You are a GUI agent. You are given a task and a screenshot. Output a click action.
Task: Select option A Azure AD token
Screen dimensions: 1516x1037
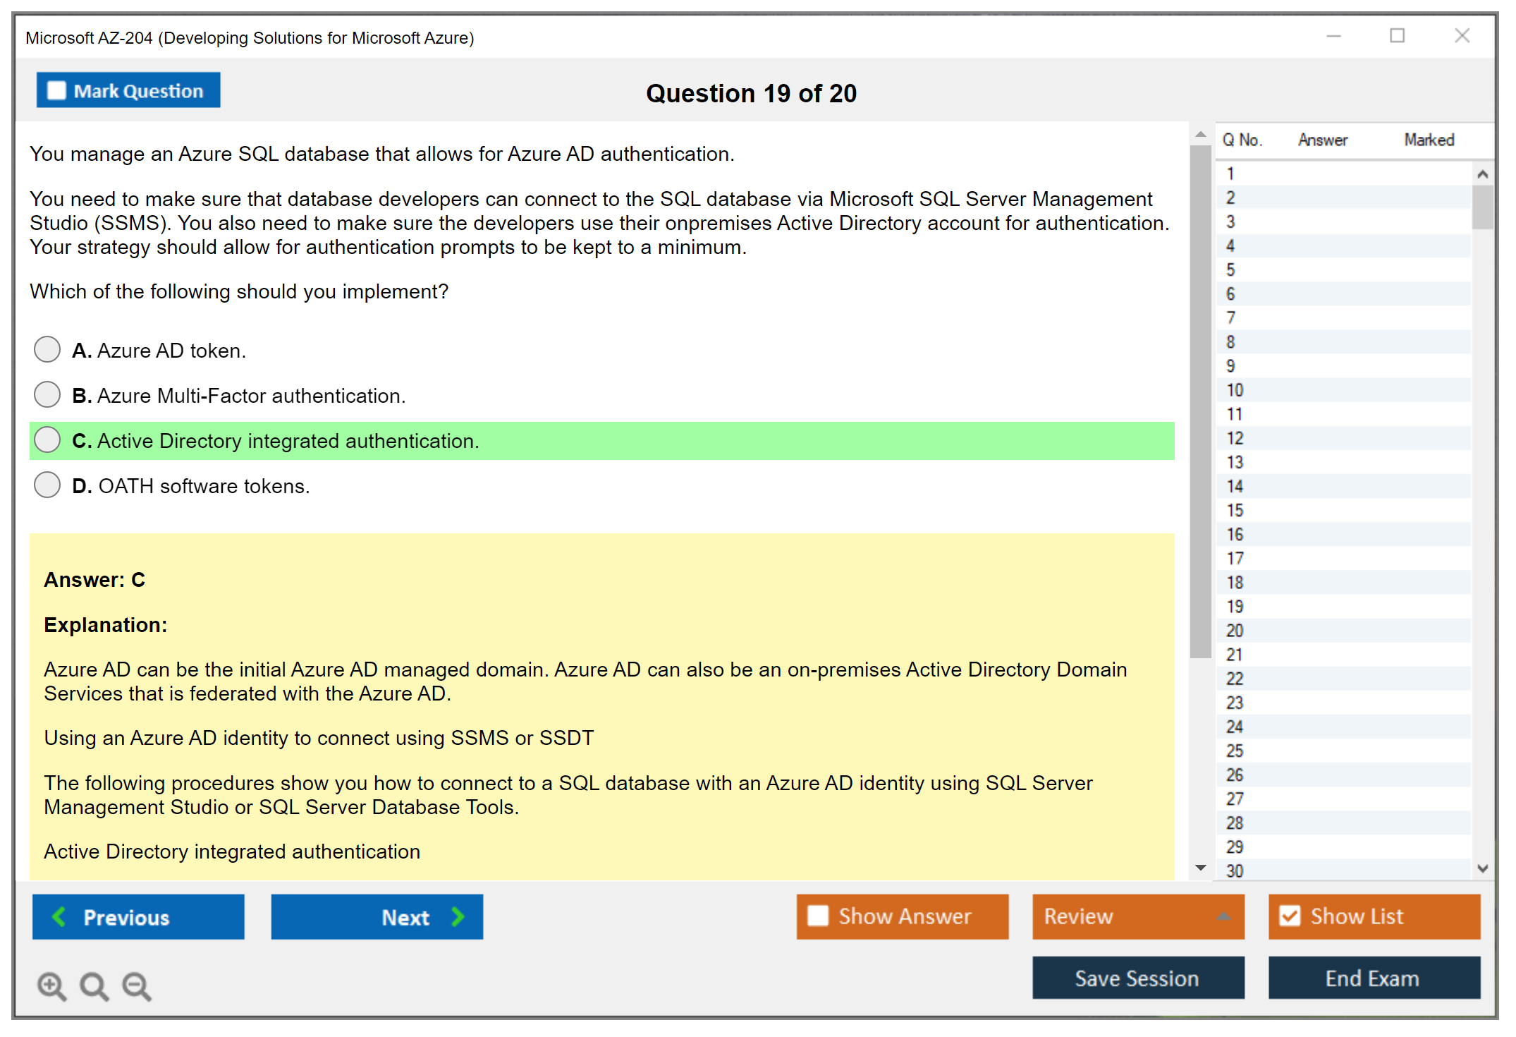tap(47, 349)
